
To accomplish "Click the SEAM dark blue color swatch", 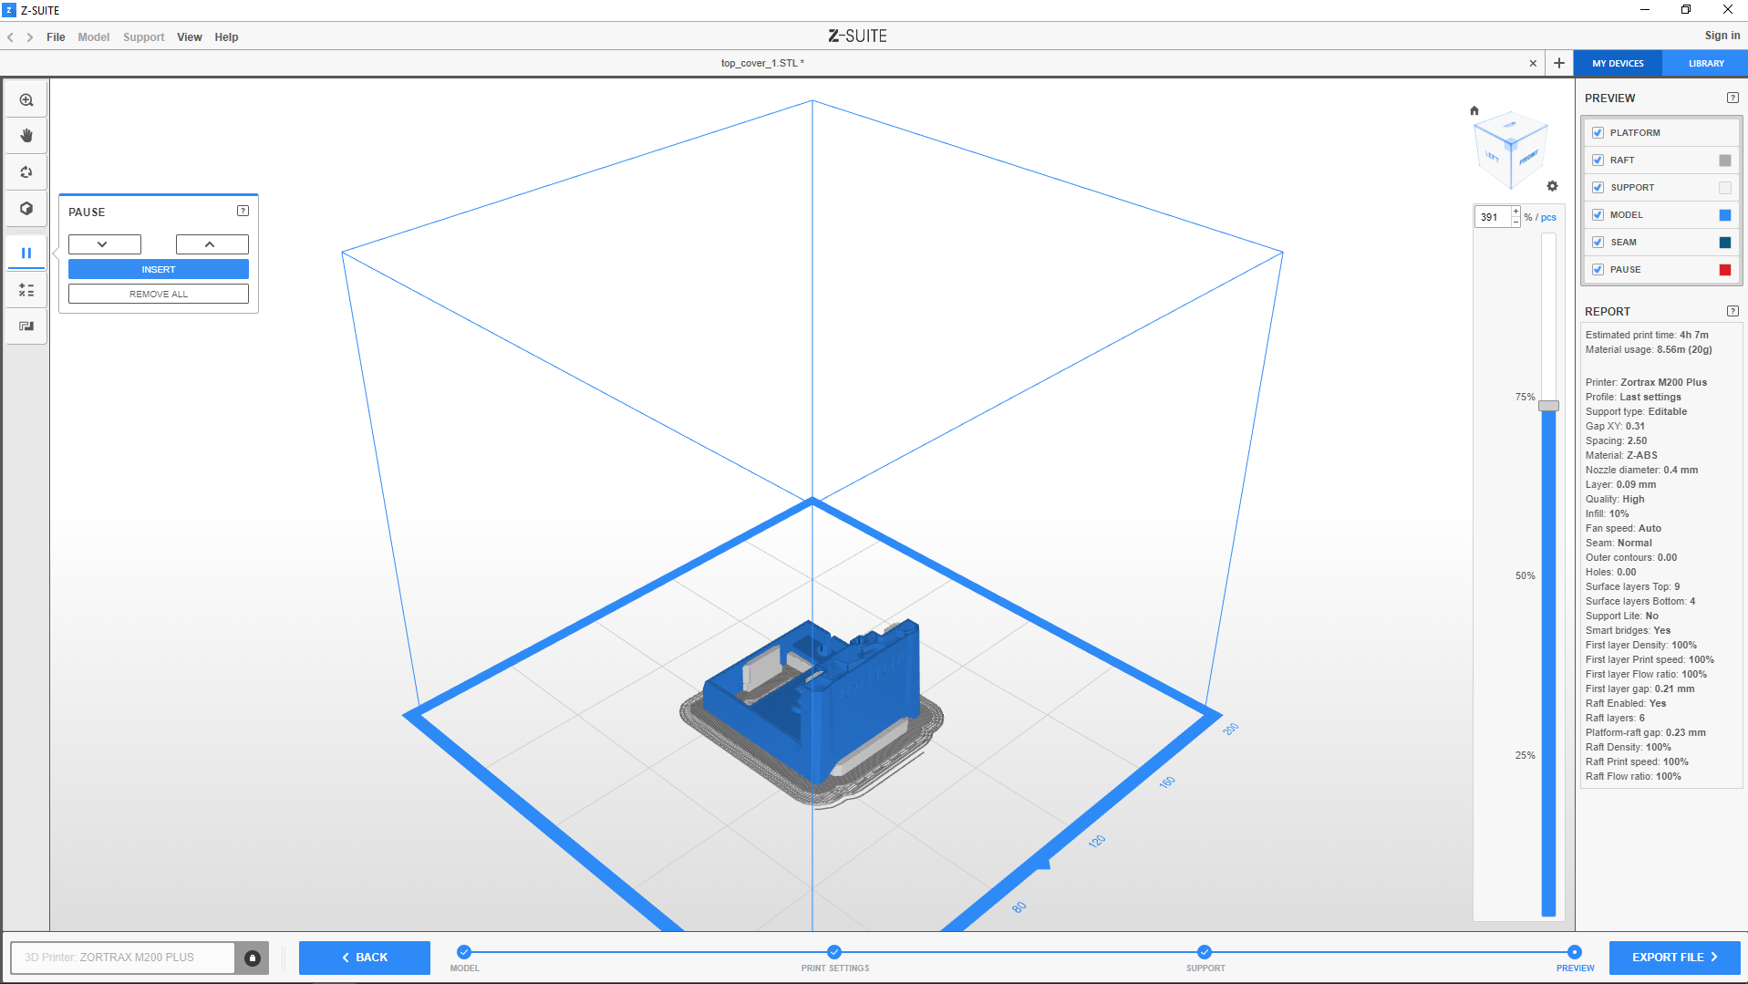I will tap(1724, 242).
